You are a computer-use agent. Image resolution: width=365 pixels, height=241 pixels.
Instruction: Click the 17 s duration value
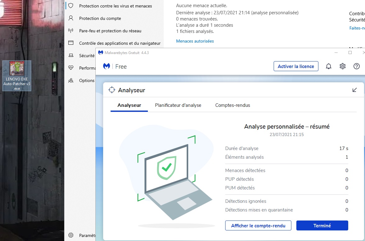tap(344, 148)
